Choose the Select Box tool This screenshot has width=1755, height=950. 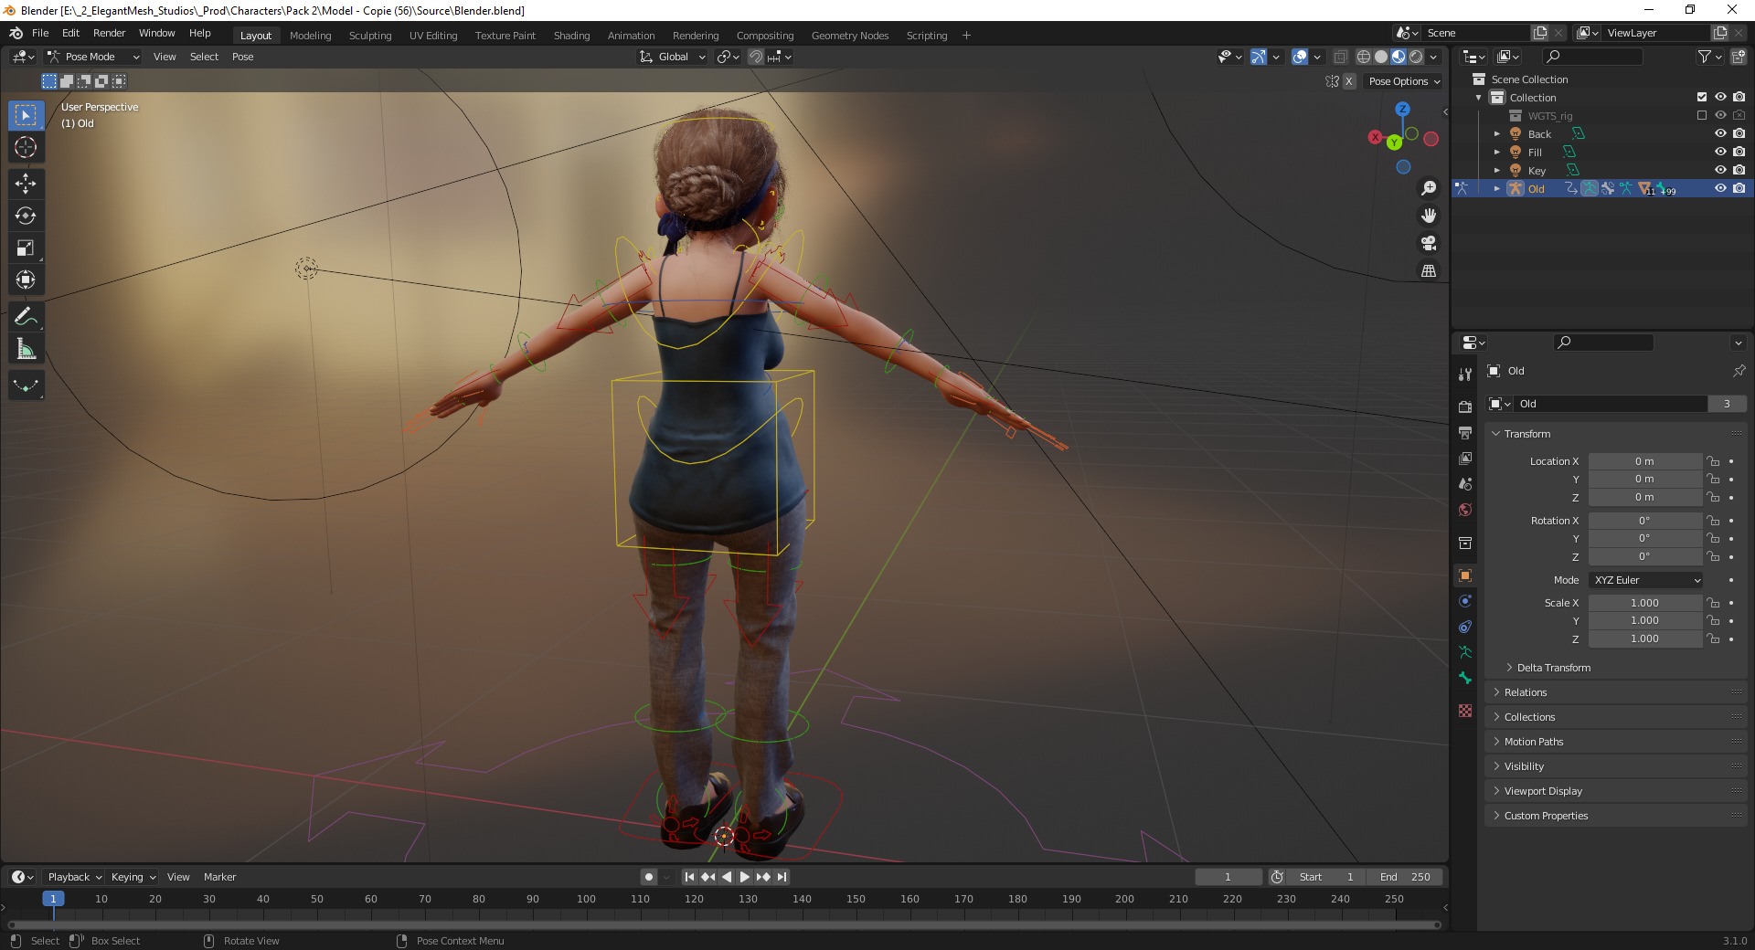pyautogui.click(x=26, y=115)
